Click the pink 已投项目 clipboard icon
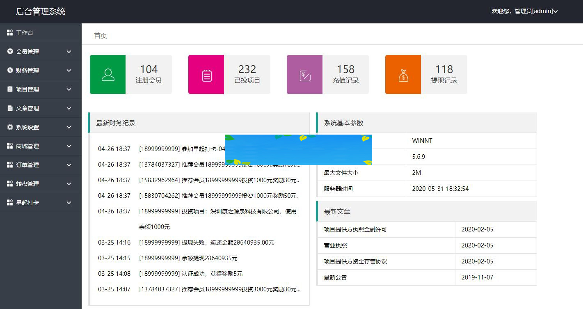 click(x=206, y=74)
